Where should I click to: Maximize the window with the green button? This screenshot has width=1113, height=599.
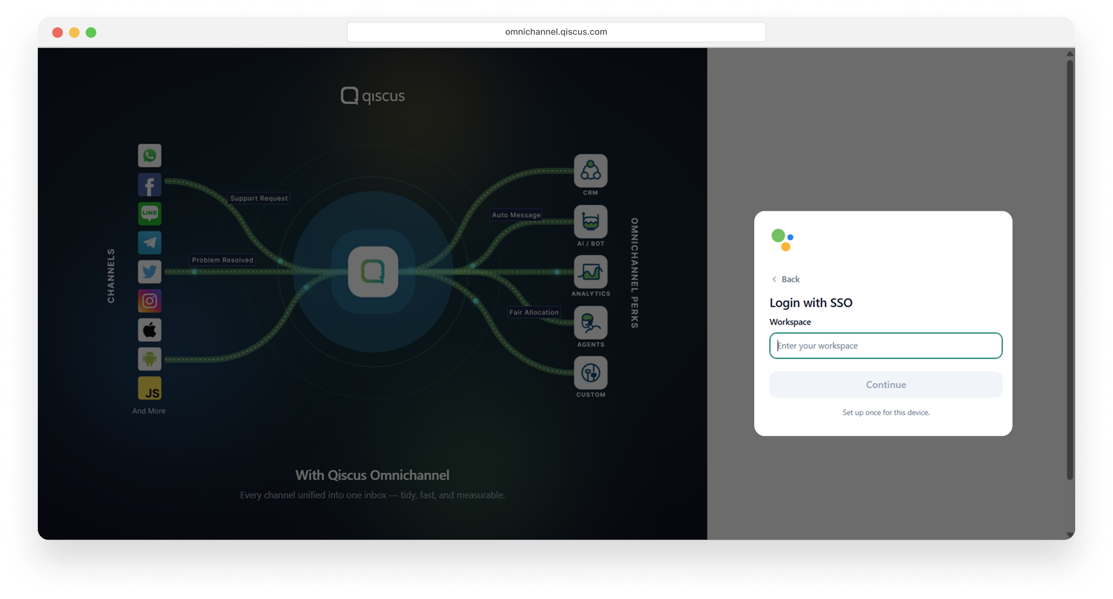(x=91, y=32)
